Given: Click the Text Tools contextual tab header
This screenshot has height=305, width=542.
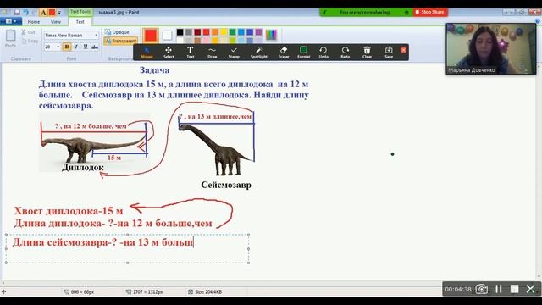Looking at the screenshot, I should [80, 12].
